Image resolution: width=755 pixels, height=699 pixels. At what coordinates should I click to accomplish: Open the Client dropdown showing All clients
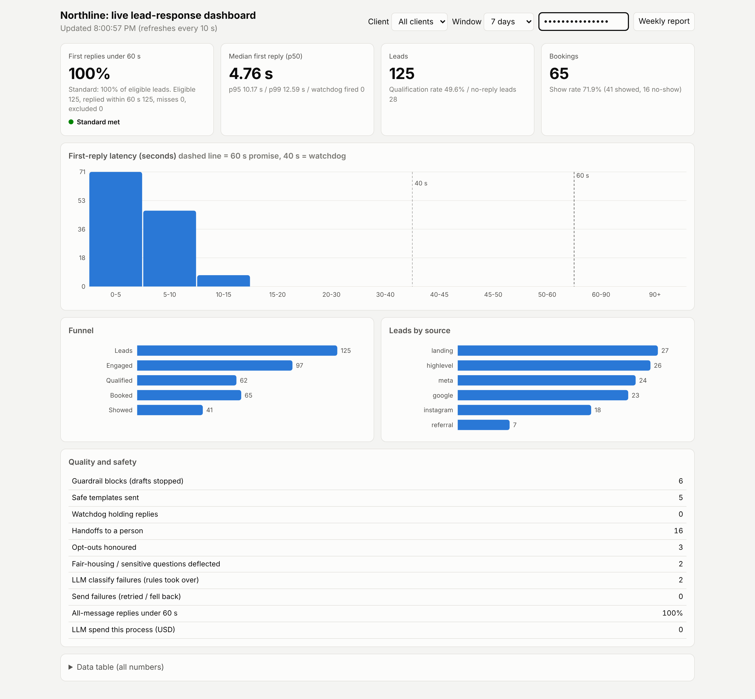tap(419, 22)
